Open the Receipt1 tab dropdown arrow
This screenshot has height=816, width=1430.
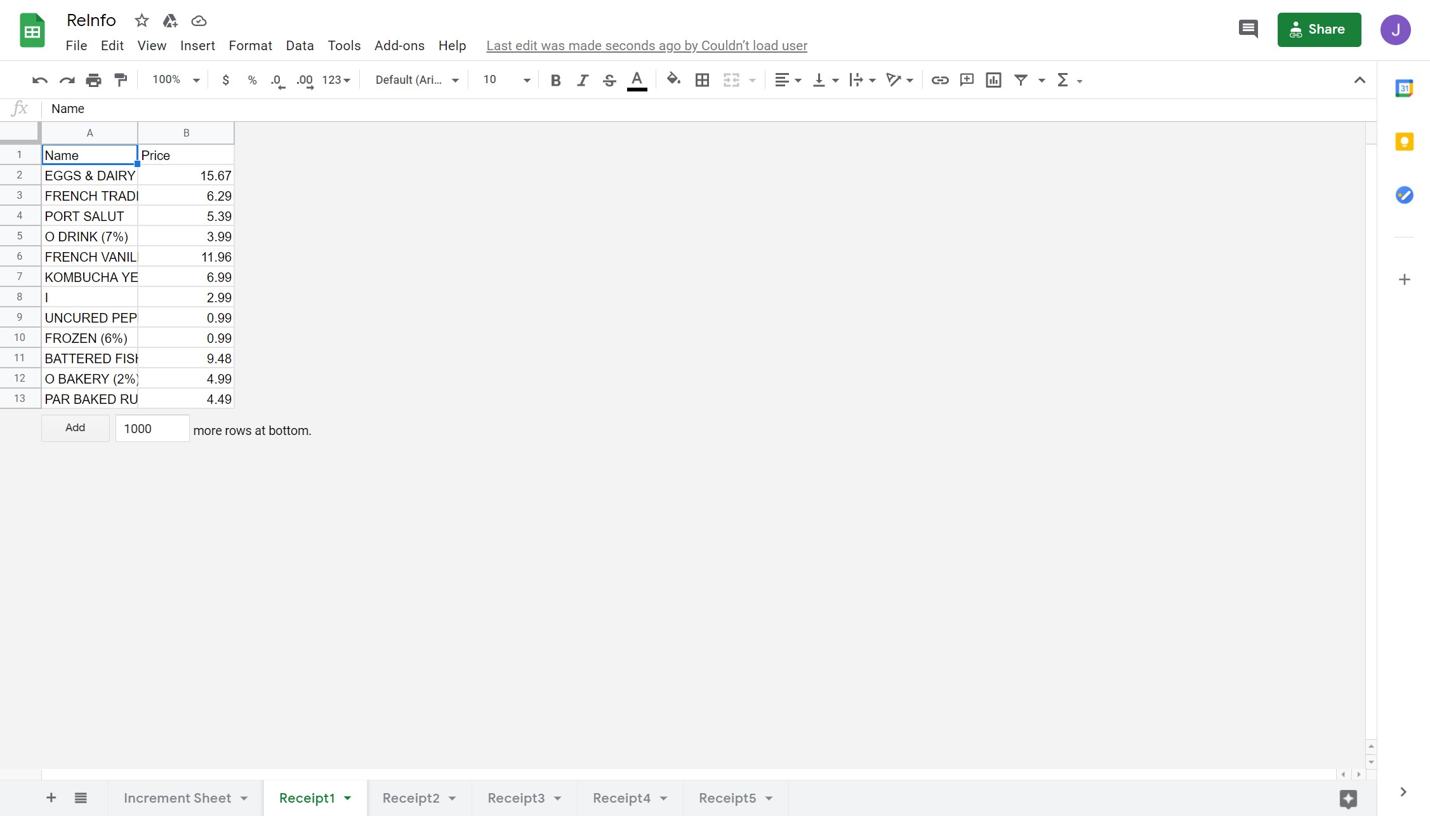pos(348,798)
